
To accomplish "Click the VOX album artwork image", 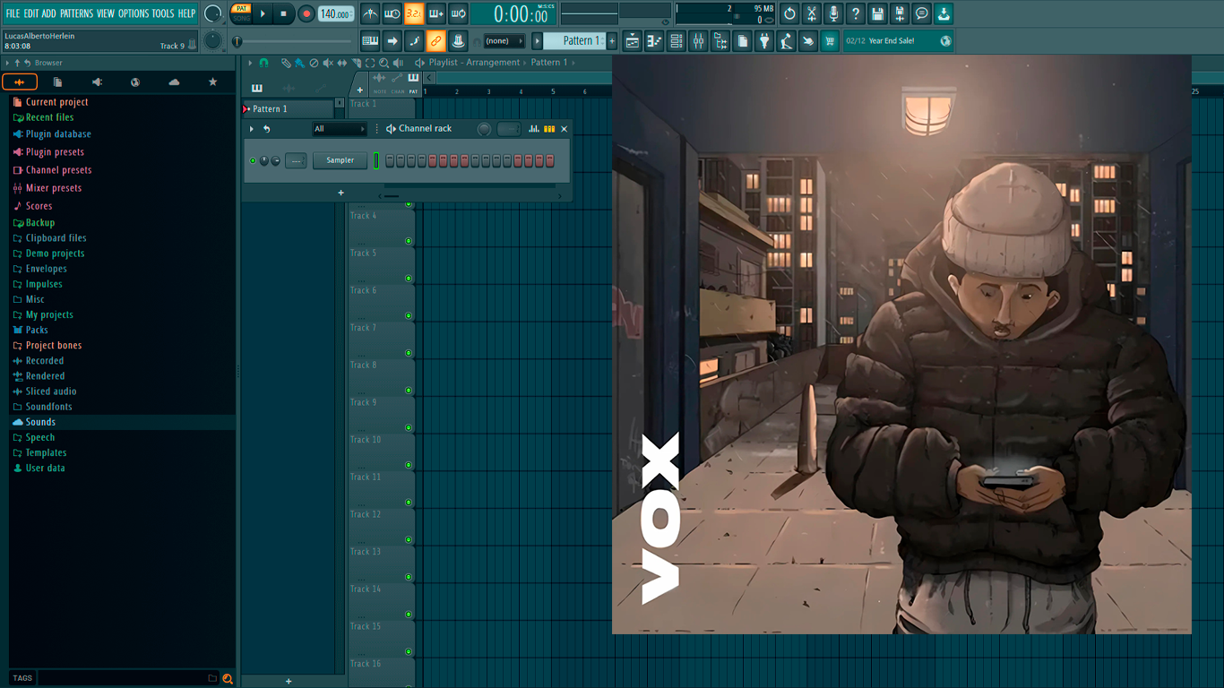I will [901, 345].
